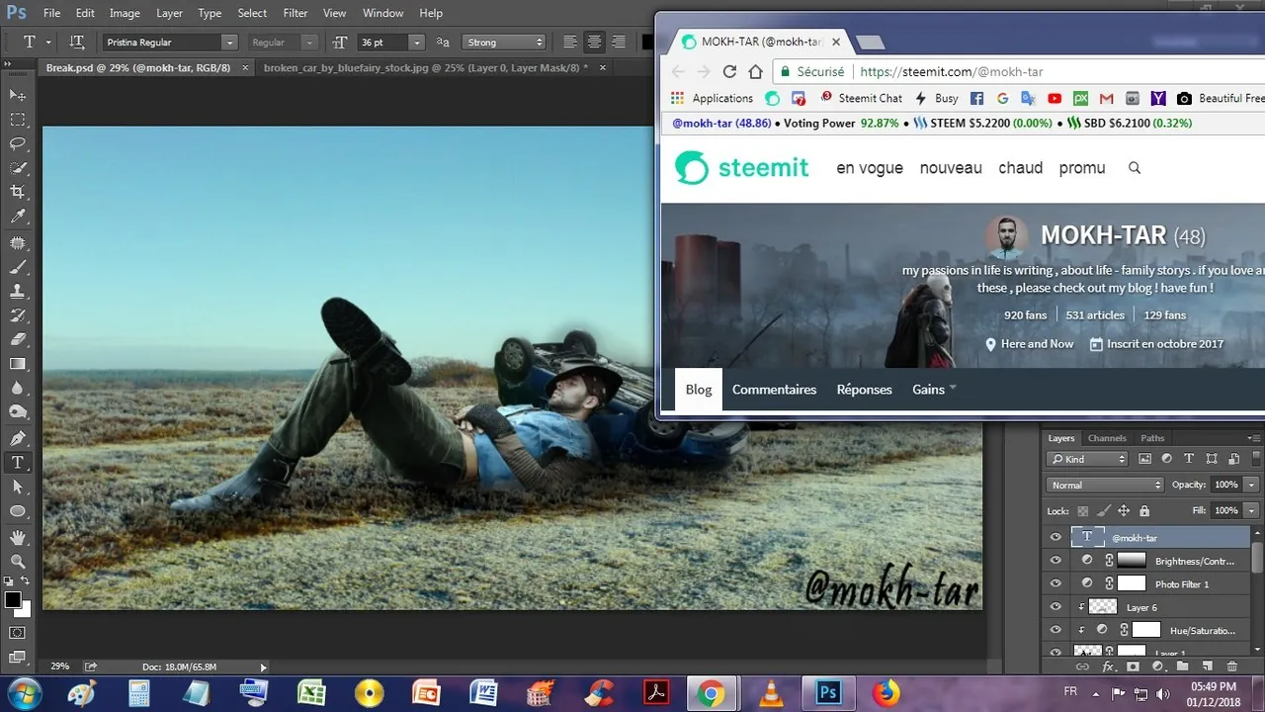Select the History Brush tool

tap(18, 315)
